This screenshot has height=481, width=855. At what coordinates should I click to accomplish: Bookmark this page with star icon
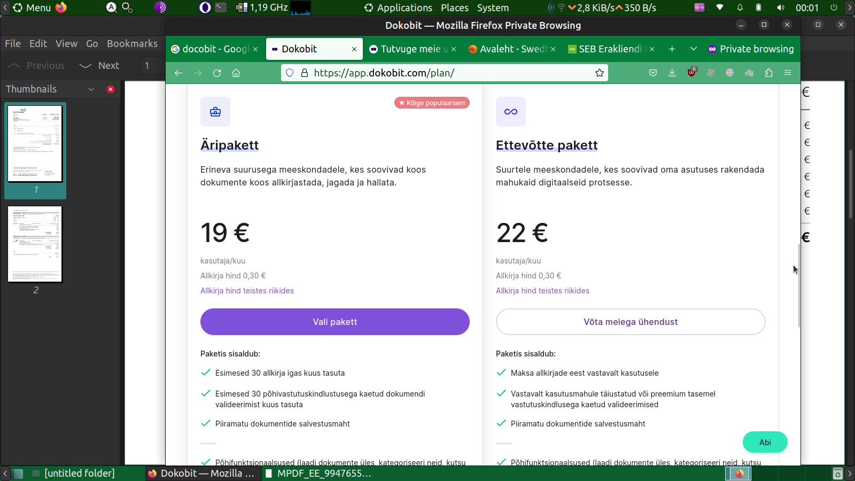600,73
